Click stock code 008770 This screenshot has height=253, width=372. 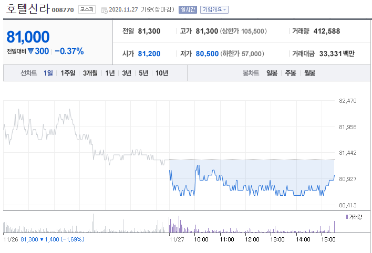tap(63, 10)
